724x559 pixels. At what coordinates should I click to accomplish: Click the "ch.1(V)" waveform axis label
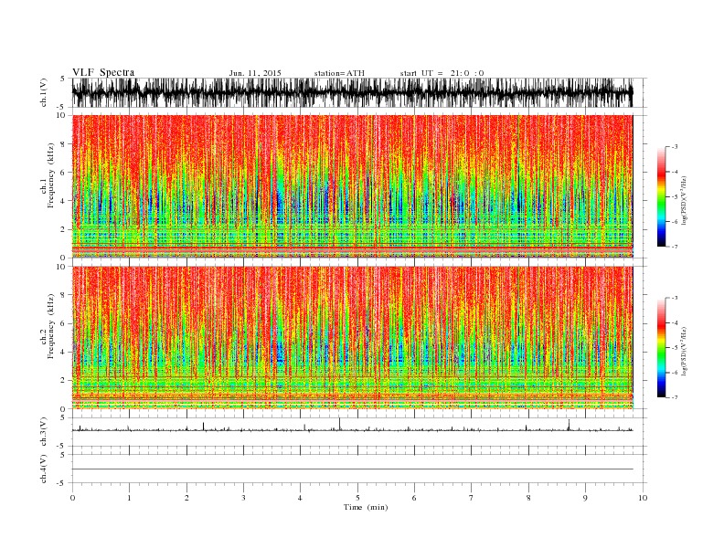(x=44, y=92)
